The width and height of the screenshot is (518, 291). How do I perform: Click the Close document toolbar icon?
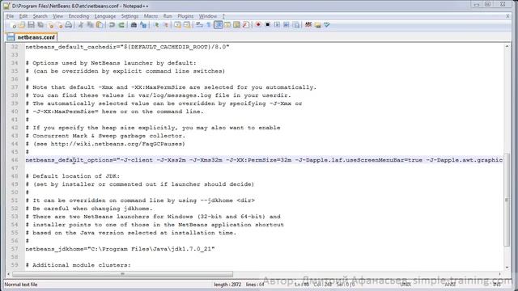50,25
